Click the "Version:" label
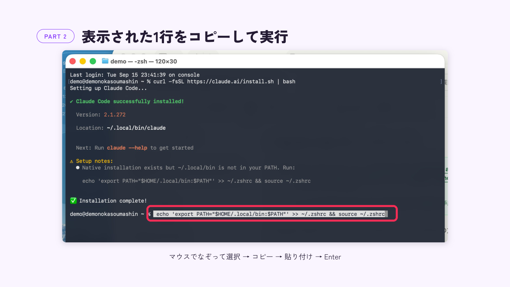The width and height of the screenshot is (510, 287). click(x=89, y=115)
